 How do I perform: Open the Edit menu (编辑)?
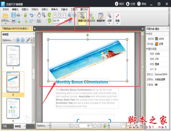point(15,10)
